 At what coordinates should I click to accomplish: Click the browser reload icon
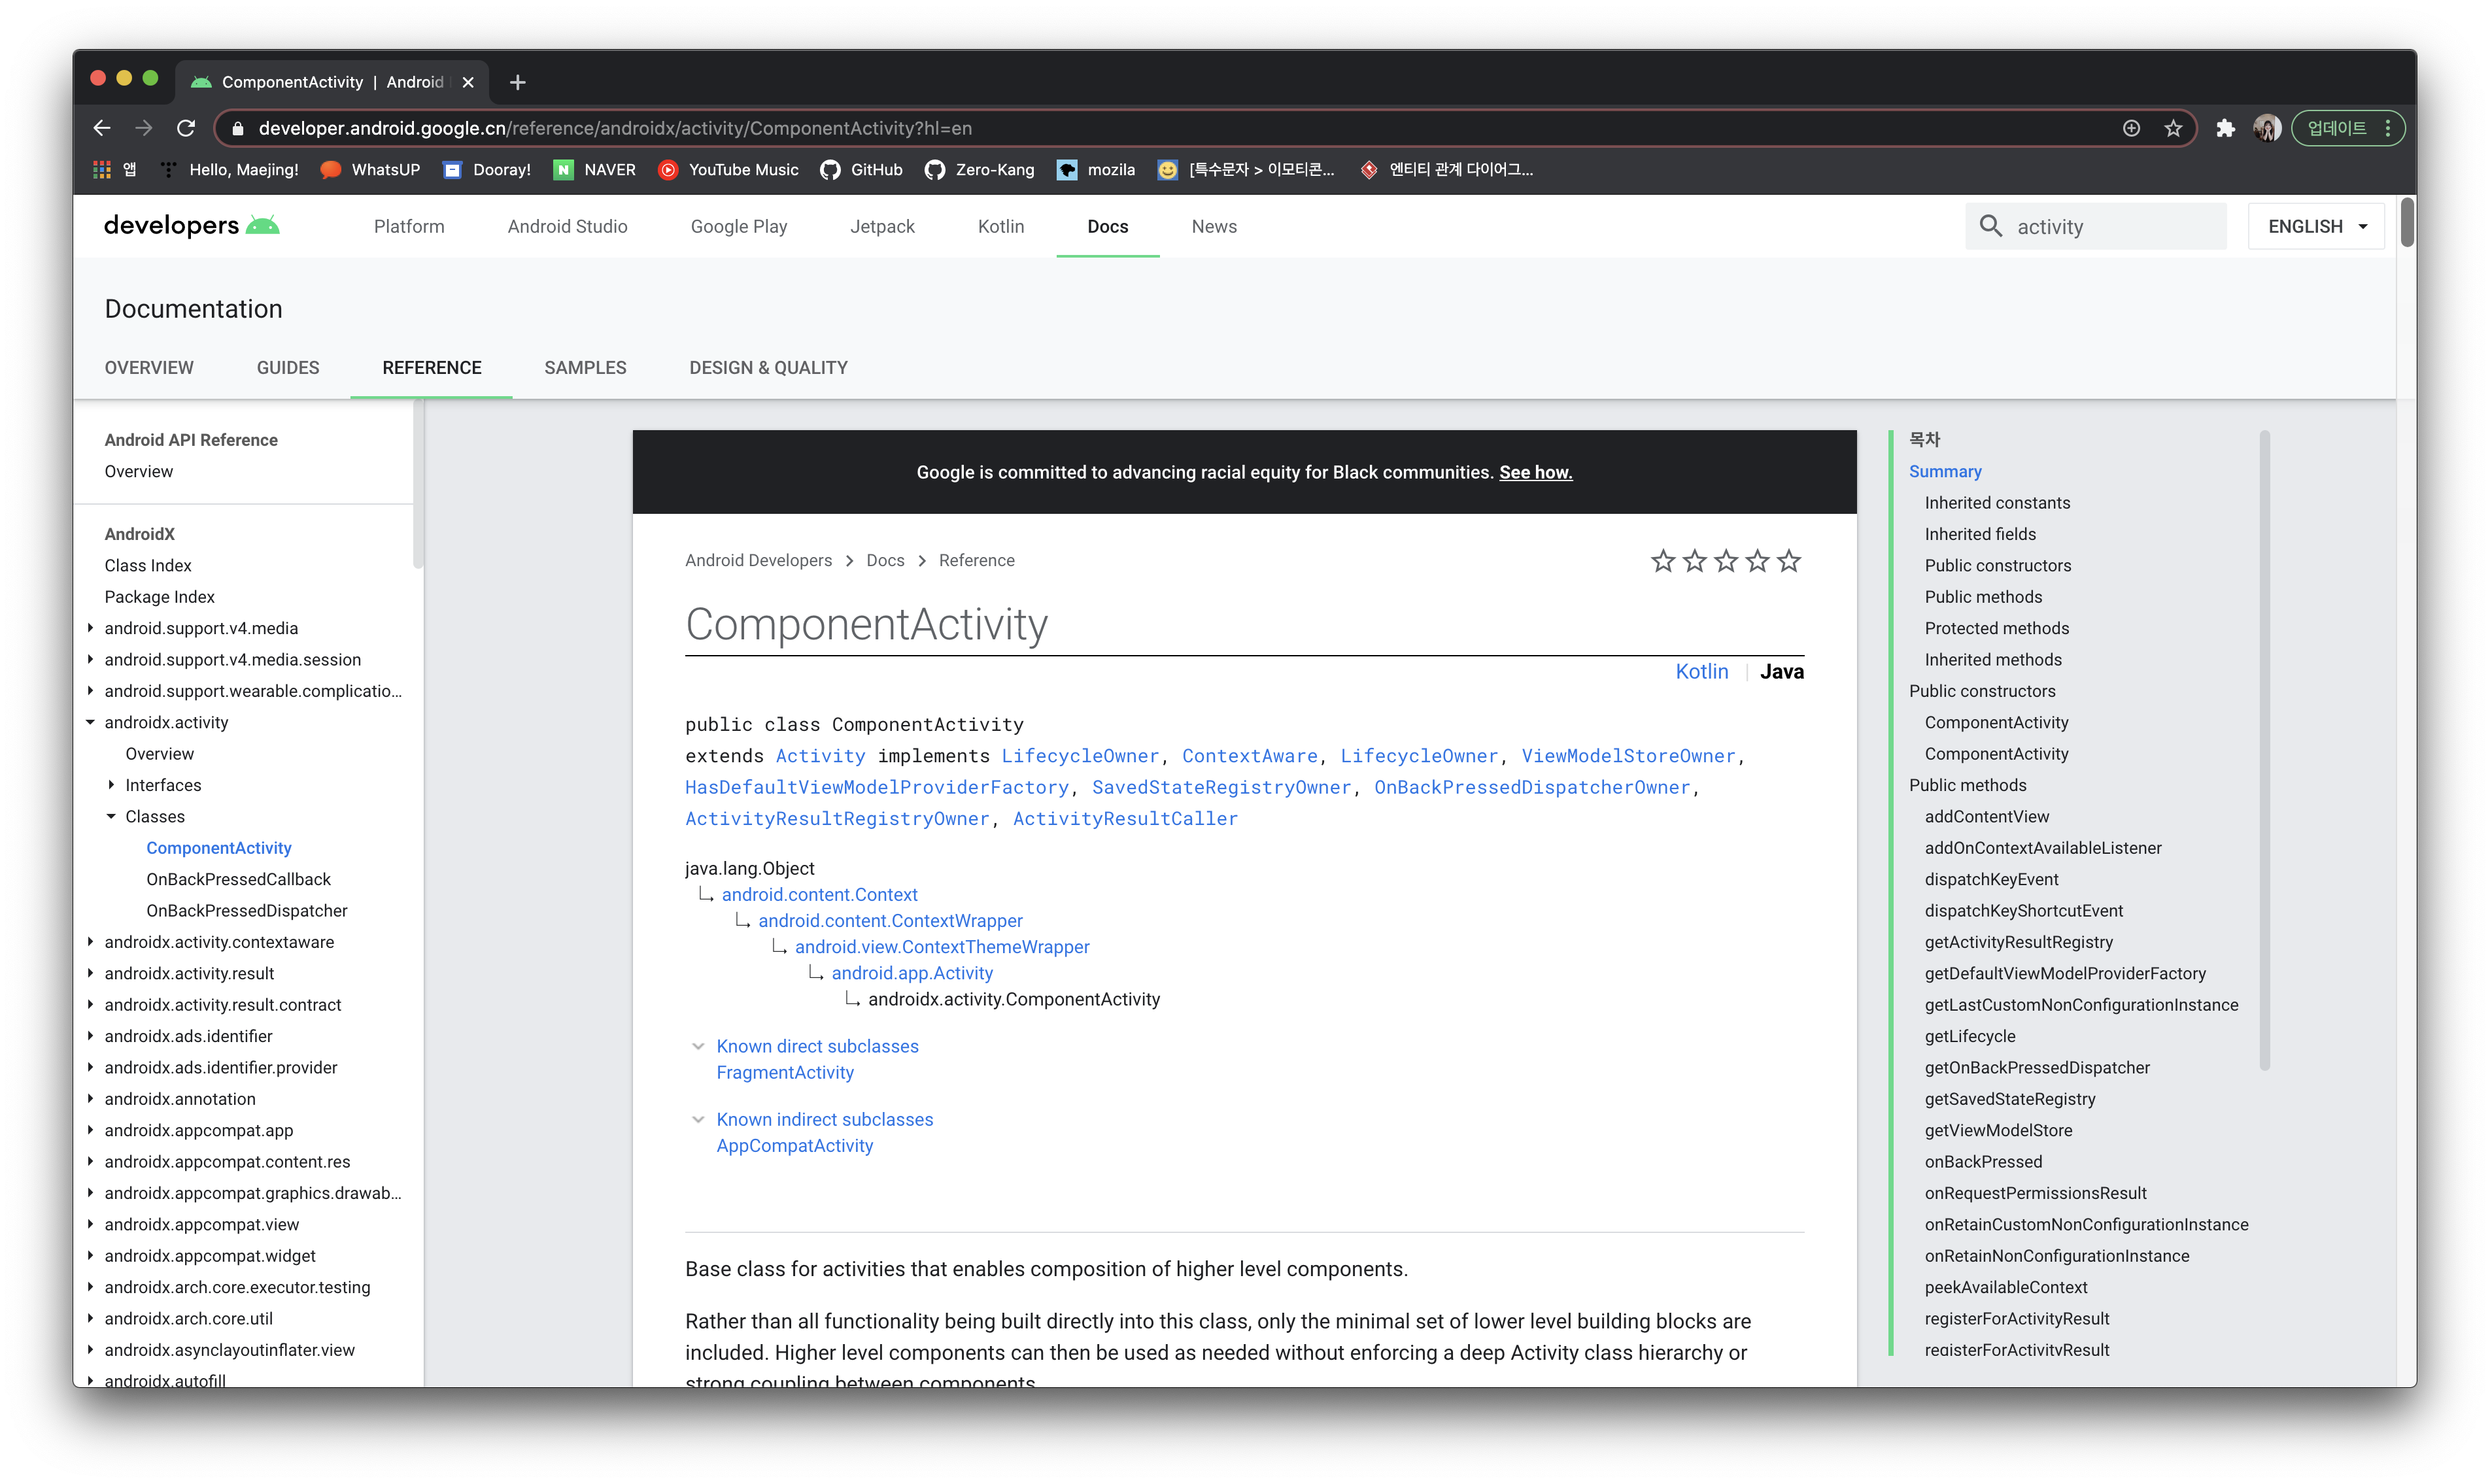186,128
